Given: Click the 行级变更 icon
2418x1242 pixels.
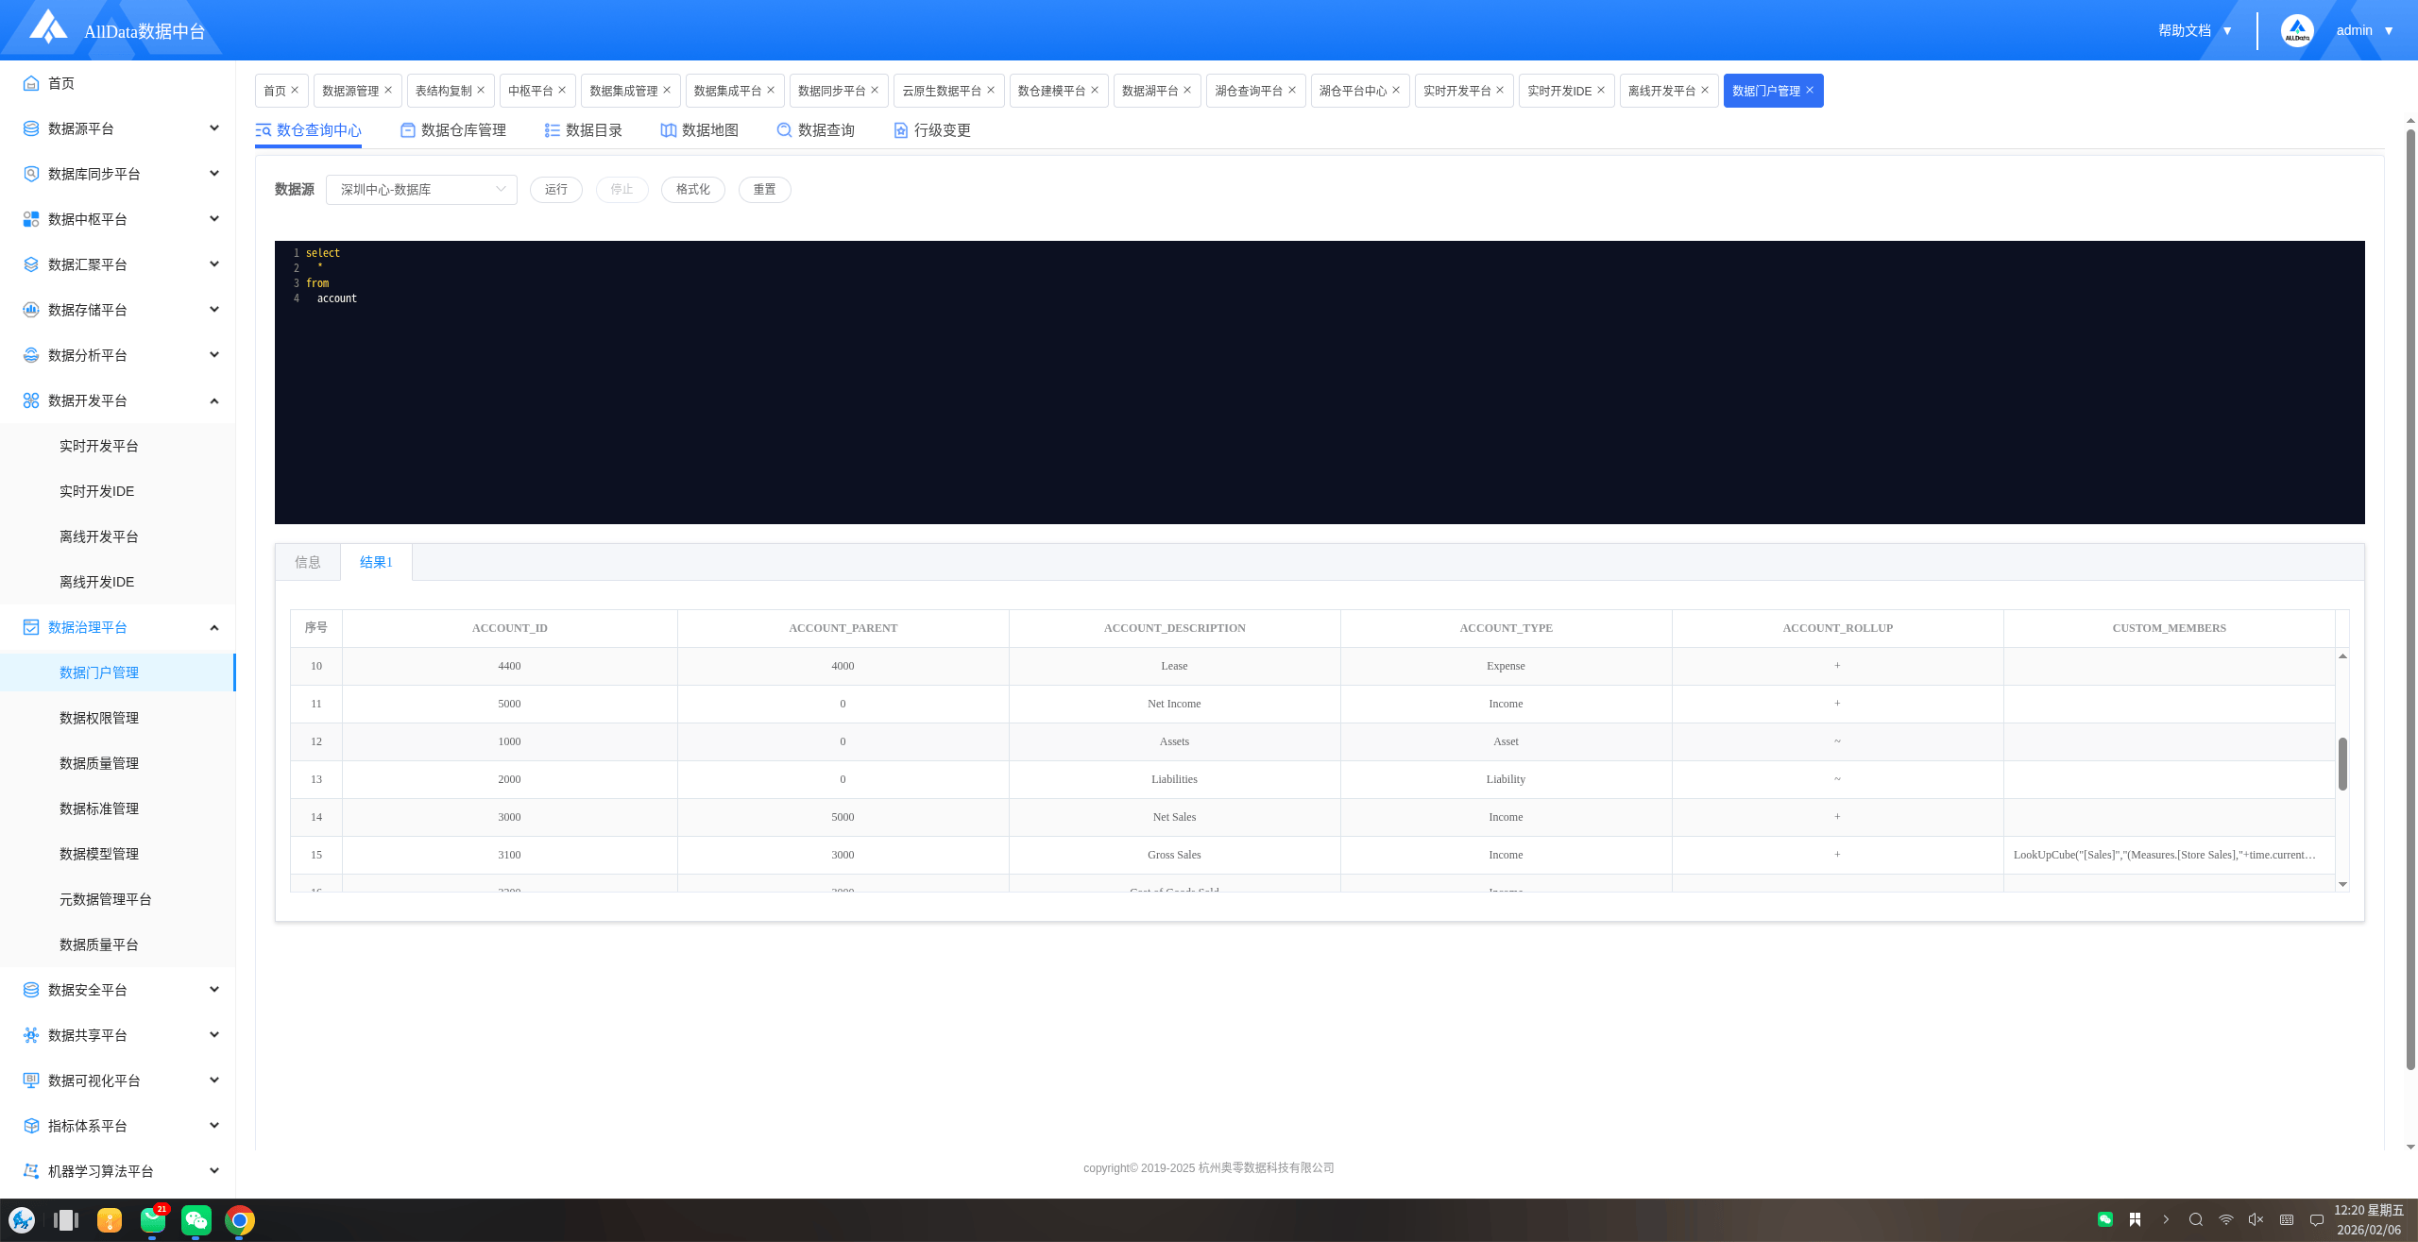Looking at the screenshot, I should coord(901,130).
